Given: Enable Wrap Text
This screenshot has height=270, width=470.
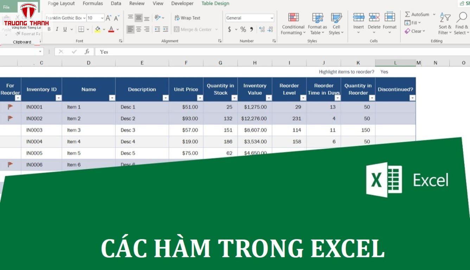Looking at the screenshot, I should (187, 18).
